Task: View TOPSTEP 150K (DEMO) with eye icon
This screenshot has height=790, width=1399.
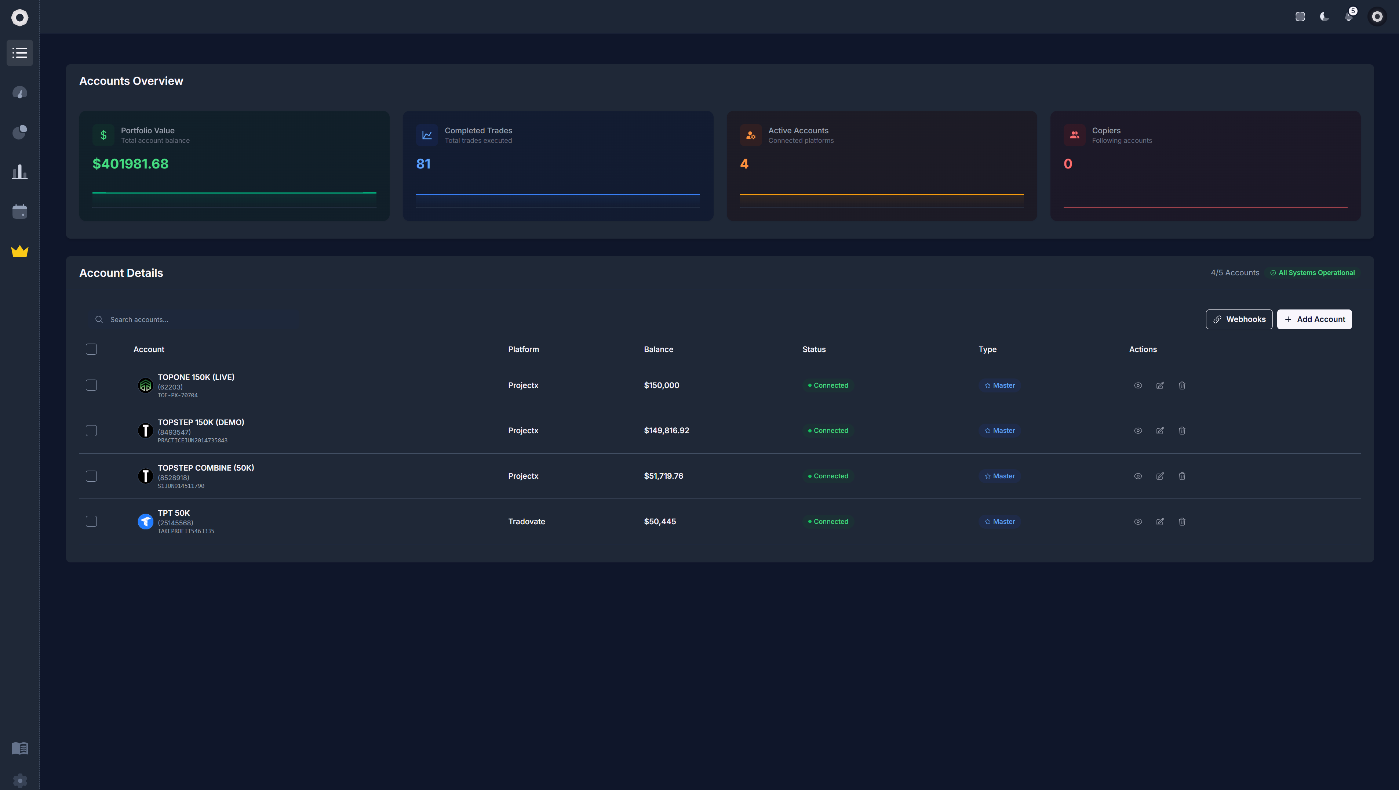Action: coord(1138,430)
